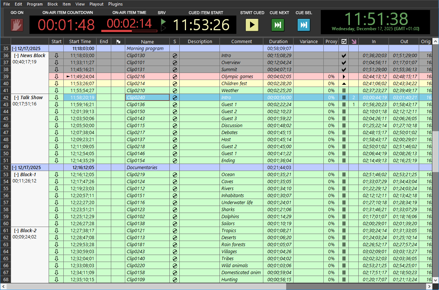Toggle the pause status for Clip0210 Weather
This screenshot has height=290, width=439.
tap(344, 91)
